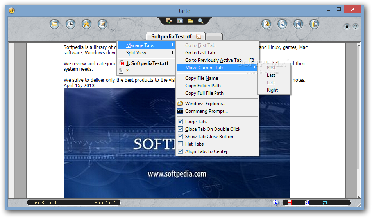Open the recent documents clock icon
Image resolution: width=372 pixels, height=218 pixels.
pyautogui.click(x=70, y=24)
